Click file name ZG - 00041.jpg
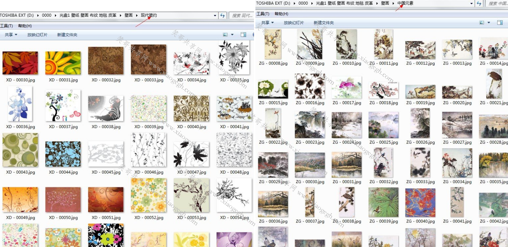The height and width of the screenshot is (247, 508). pos(457,221)
